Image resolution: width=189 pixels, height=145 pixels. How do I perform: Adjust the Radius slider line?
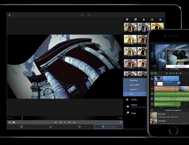[x=139, y=107]
